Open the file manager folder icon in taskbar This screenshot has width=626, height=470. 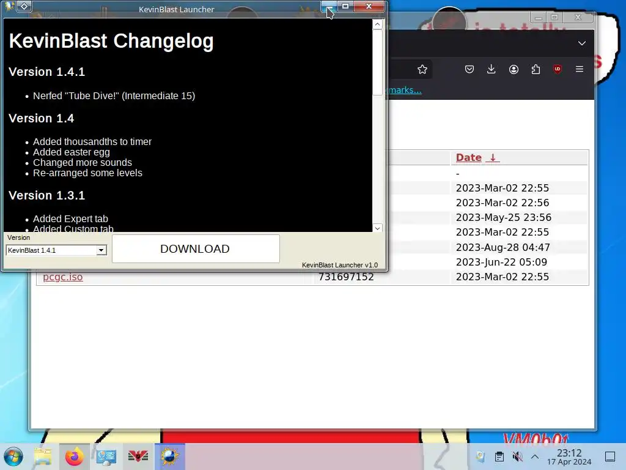tap(43, 457)
